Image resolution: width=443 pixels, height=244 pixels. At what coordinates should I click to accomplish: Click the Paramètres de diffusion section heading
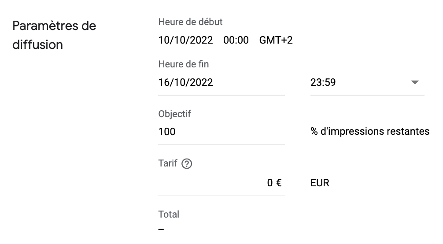click(54, 35)
